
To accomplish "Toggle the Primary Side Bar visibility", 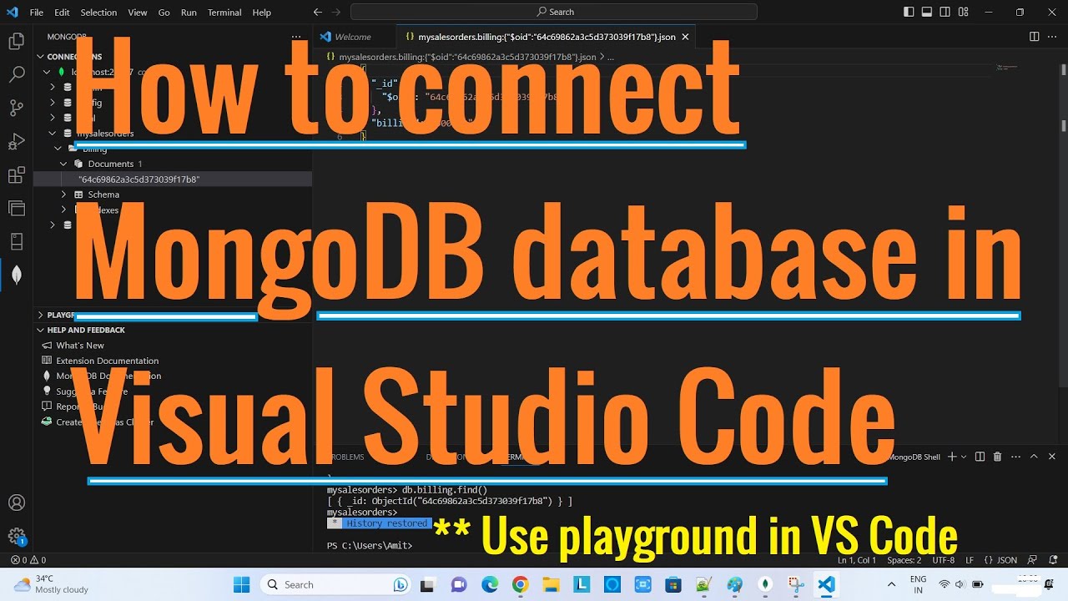I will point(909,13).
